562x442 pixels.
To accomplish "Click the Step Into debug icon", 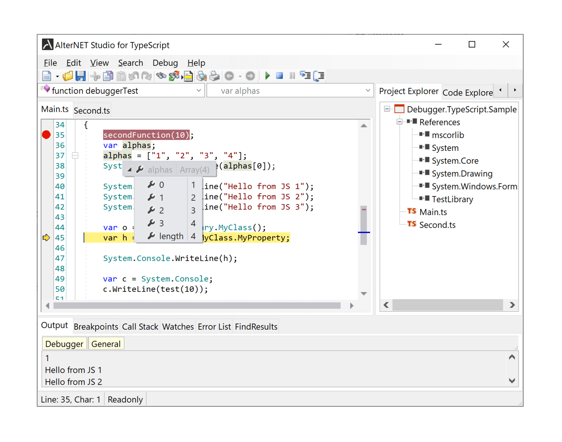I will (305, 76).
